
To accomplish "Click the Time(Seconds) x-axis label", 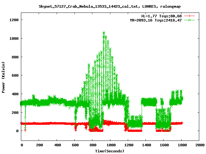I will 110,151.
